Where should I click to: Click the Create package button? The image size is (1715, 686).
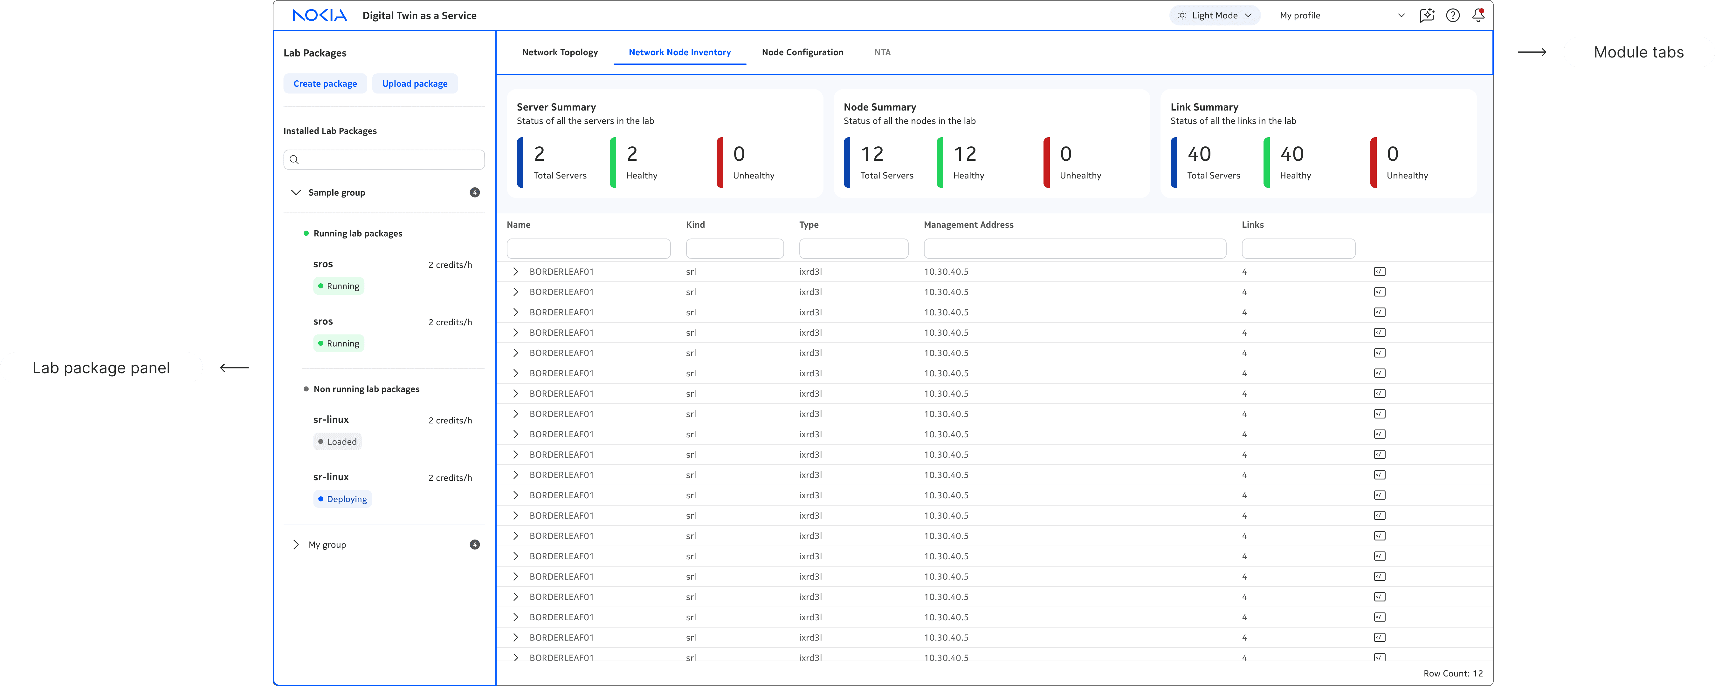(x=325, y=84)
